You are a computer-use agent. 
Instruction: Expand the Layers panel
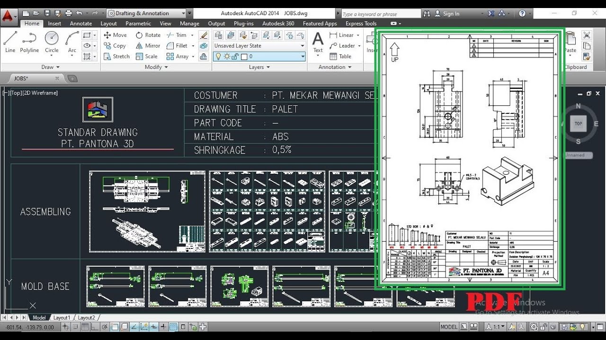click(x=259, y=67)
